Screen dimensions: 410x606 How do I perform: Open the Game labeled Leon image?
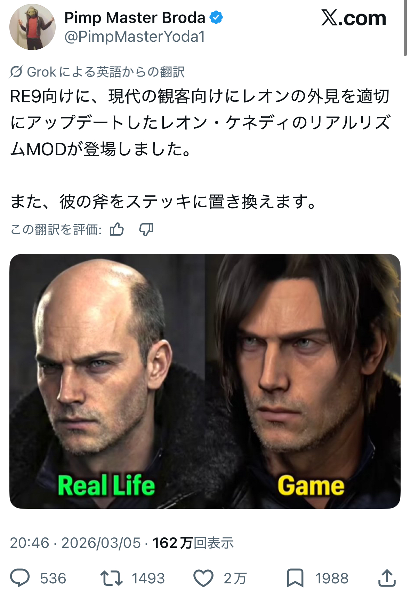coord(303,381)
